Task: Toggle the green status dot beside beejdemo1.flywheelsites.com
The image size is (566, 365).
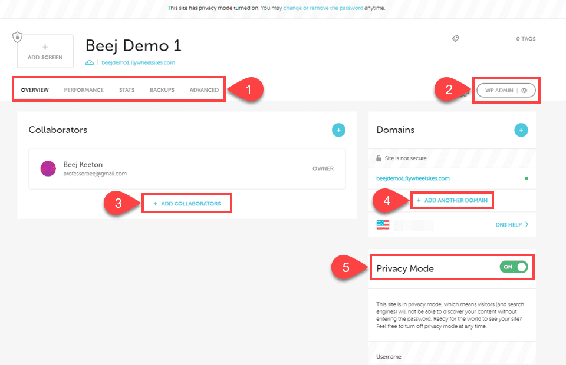Action: point(528,178)
